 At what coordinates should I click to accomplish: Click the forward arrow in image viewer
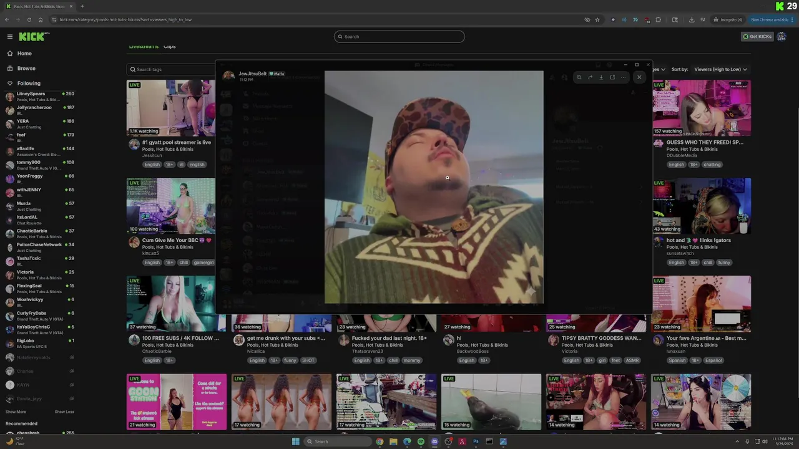[591, 77]
